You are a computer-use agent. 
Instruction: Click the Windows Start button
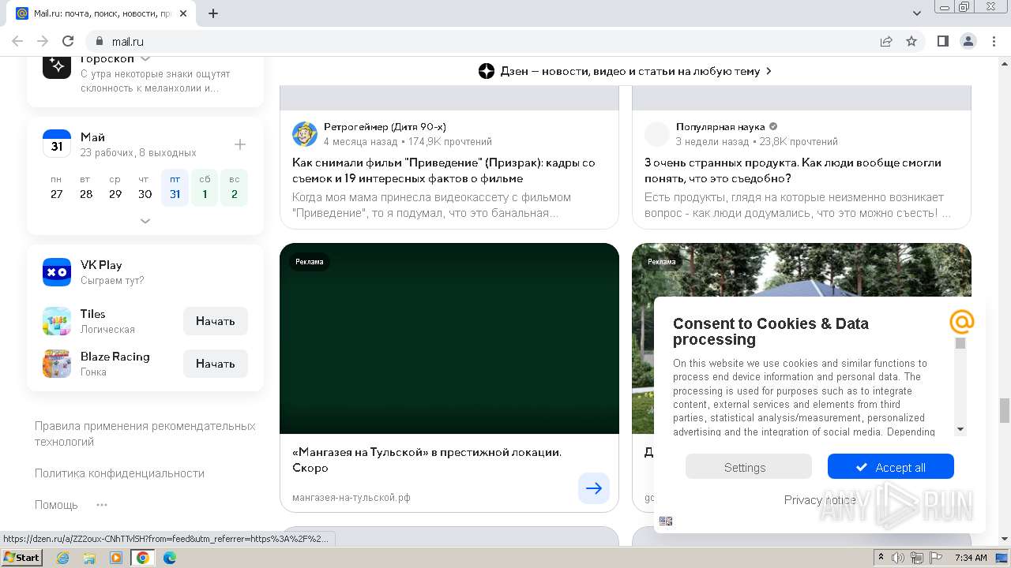(x=22, y=558)
